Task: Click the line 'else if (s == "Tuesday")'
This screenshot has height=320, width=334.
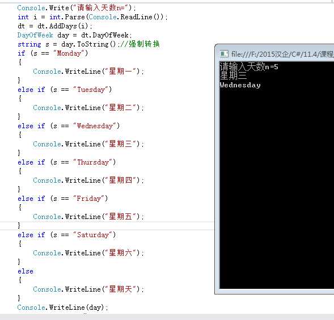Action: tap(65, 90)
